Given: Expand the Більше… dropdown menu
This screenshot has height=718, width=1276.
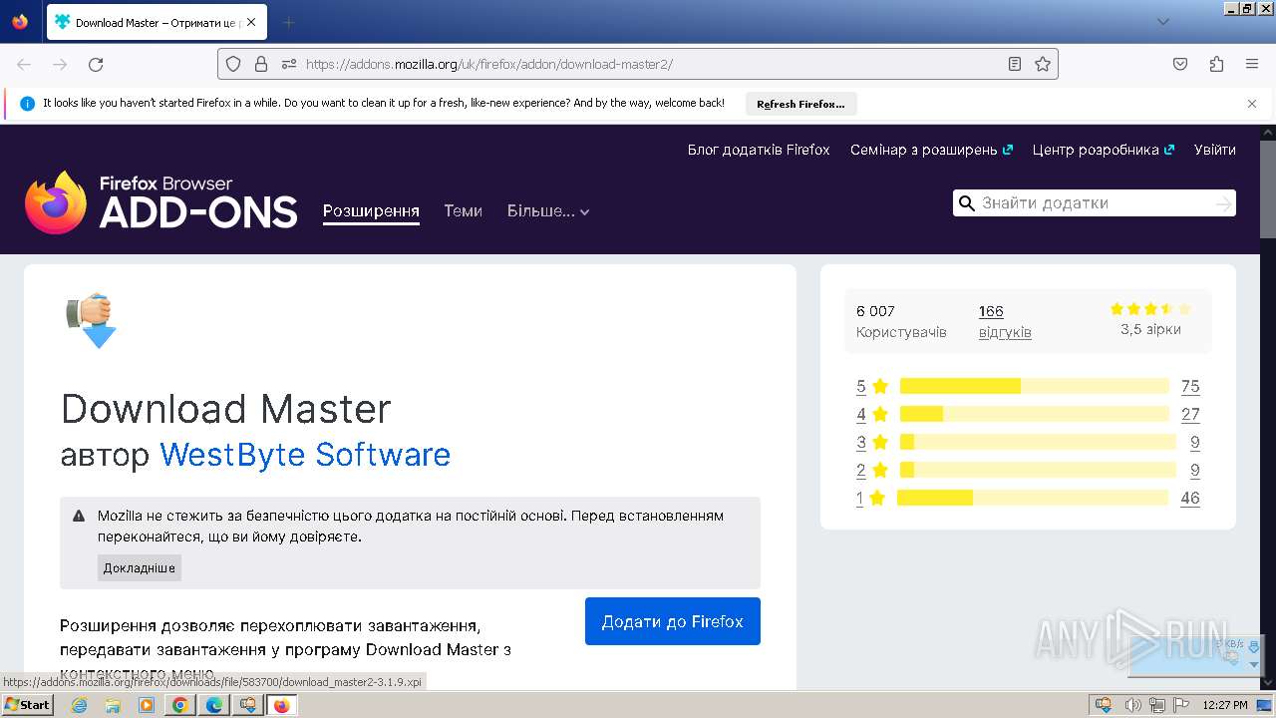Looking at the screenshot, I should (x=547, y=211).
